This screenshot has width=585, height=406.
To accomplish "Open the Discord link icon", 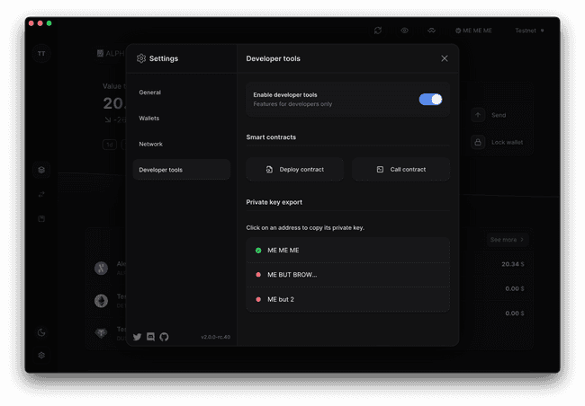I will (150, 337).
